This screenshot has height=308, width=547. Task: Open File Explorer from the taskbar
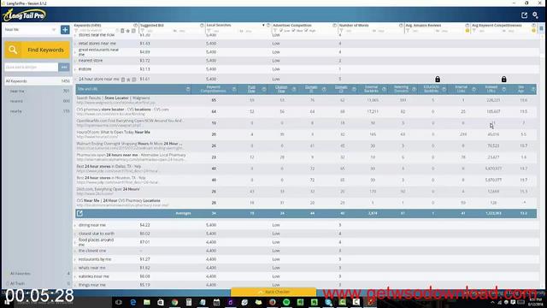pyautogui.click(x=146, y=302)
